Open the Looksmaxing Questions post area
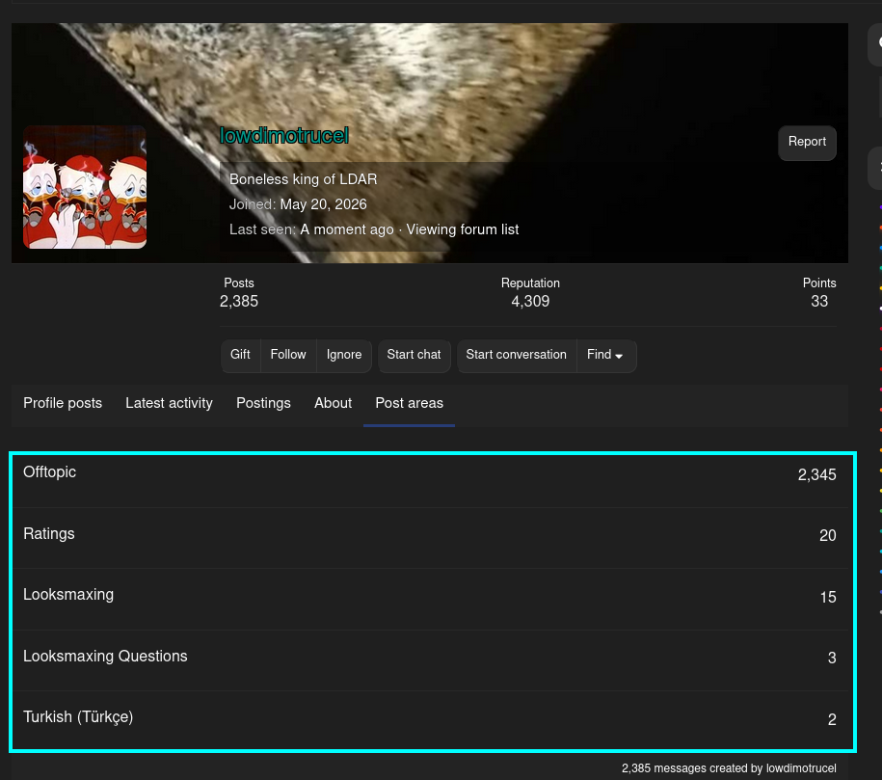 (x=105, y=657)
